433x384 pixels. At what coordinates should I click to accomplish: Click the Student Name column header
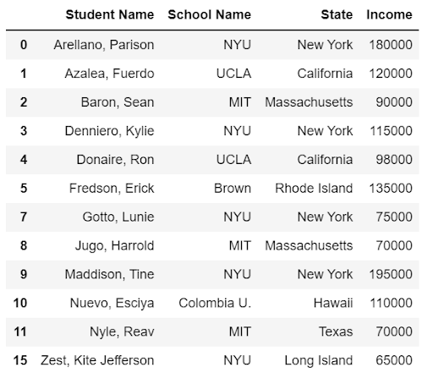(x=110, y=14)
